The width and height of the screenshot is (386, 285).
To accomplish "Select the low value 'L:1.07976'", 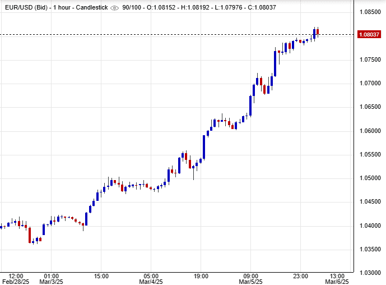I will click(229, 7).
